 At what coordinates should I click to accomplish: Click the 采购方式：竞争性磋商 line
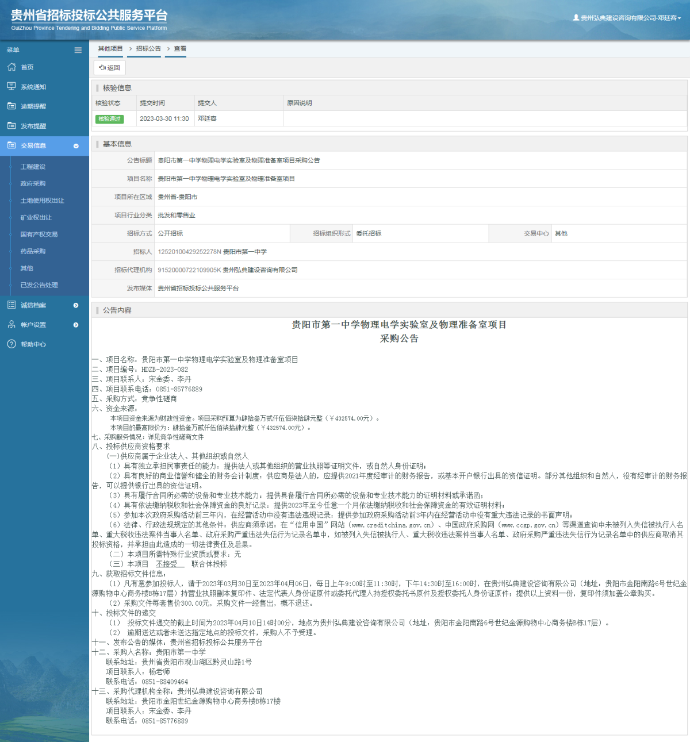tap(134, 399)
